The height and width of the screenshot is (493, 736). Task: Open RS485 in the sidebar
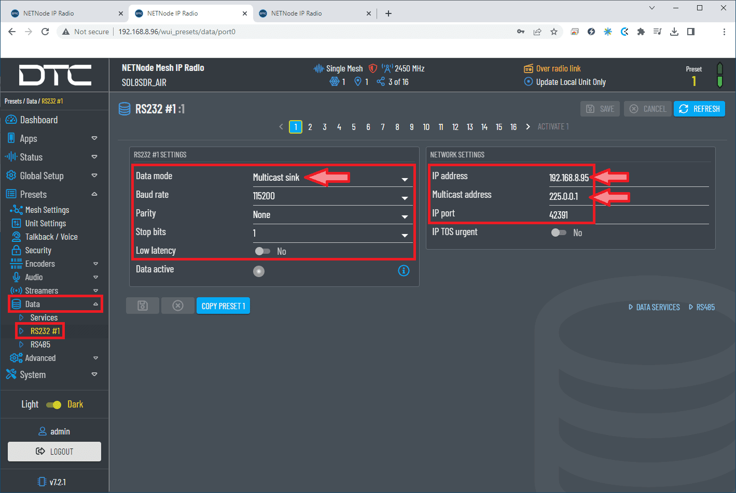tap(40, 345)
